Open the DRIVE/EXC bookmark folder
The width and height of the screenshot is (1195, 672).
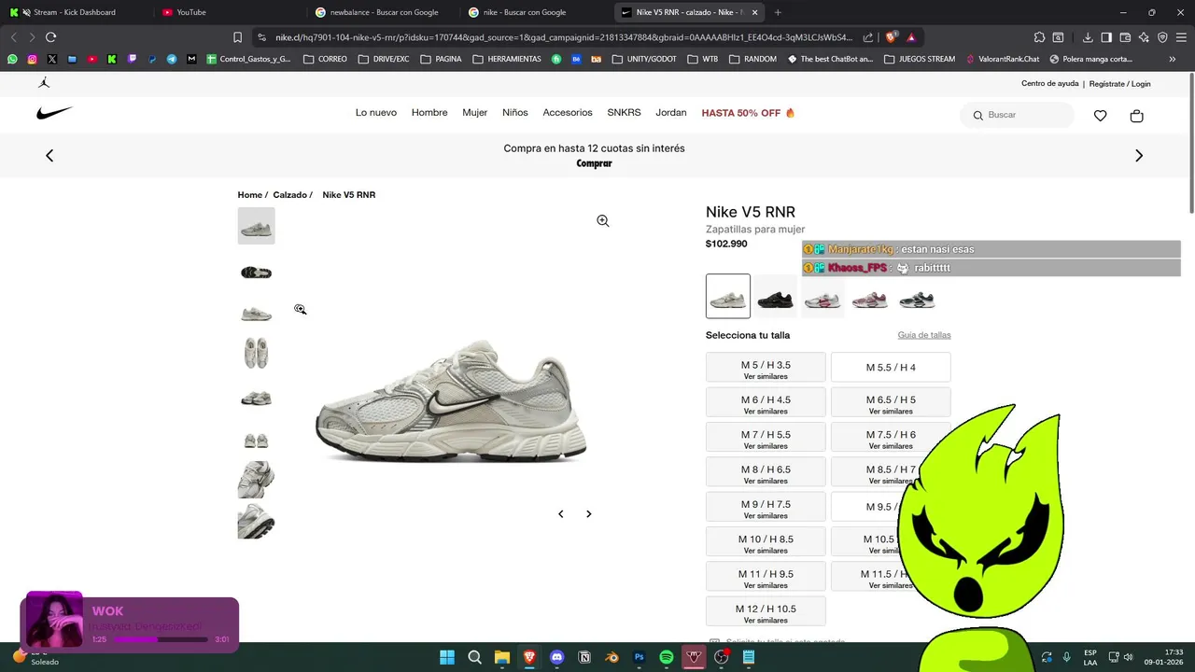(x=383, y=59)
